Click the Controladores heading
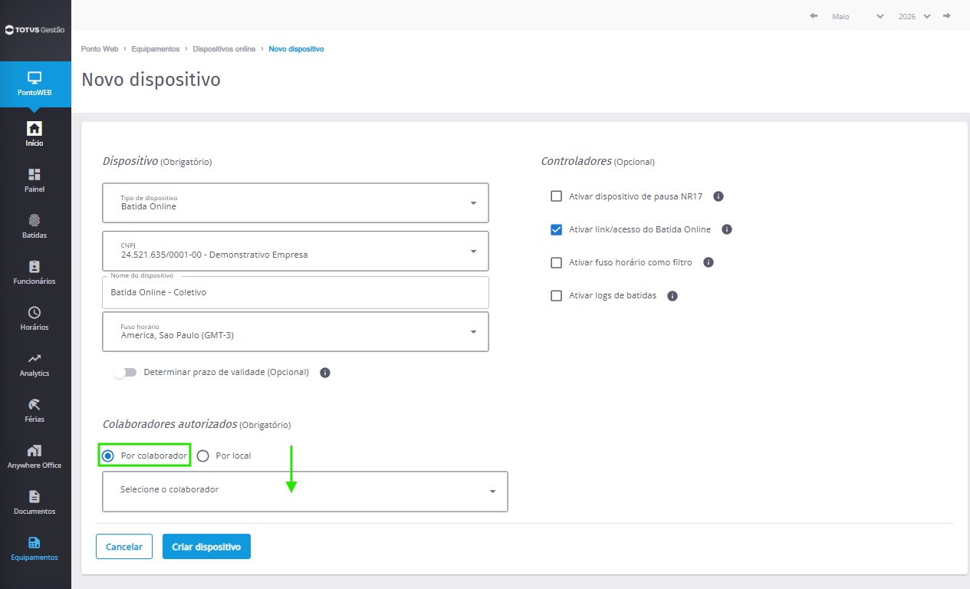970x589 pixels. click(577, 161)
